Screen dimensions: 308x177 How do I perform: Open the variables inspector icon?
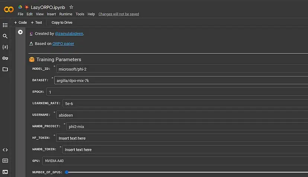5,47
